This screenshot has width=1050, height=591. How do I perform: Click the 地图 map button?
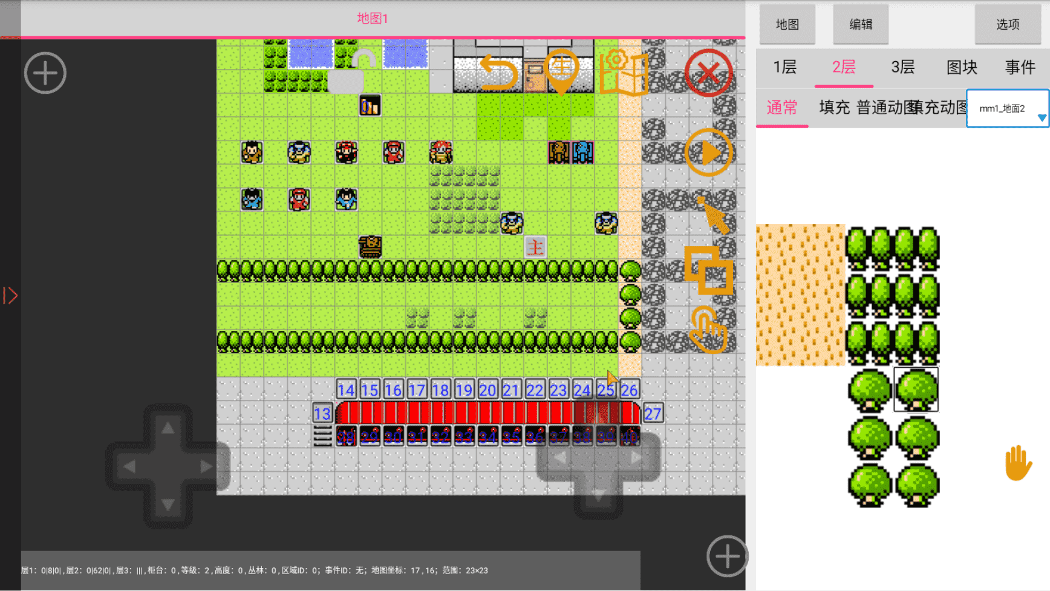pyautogui.click(x=787, y=25)
